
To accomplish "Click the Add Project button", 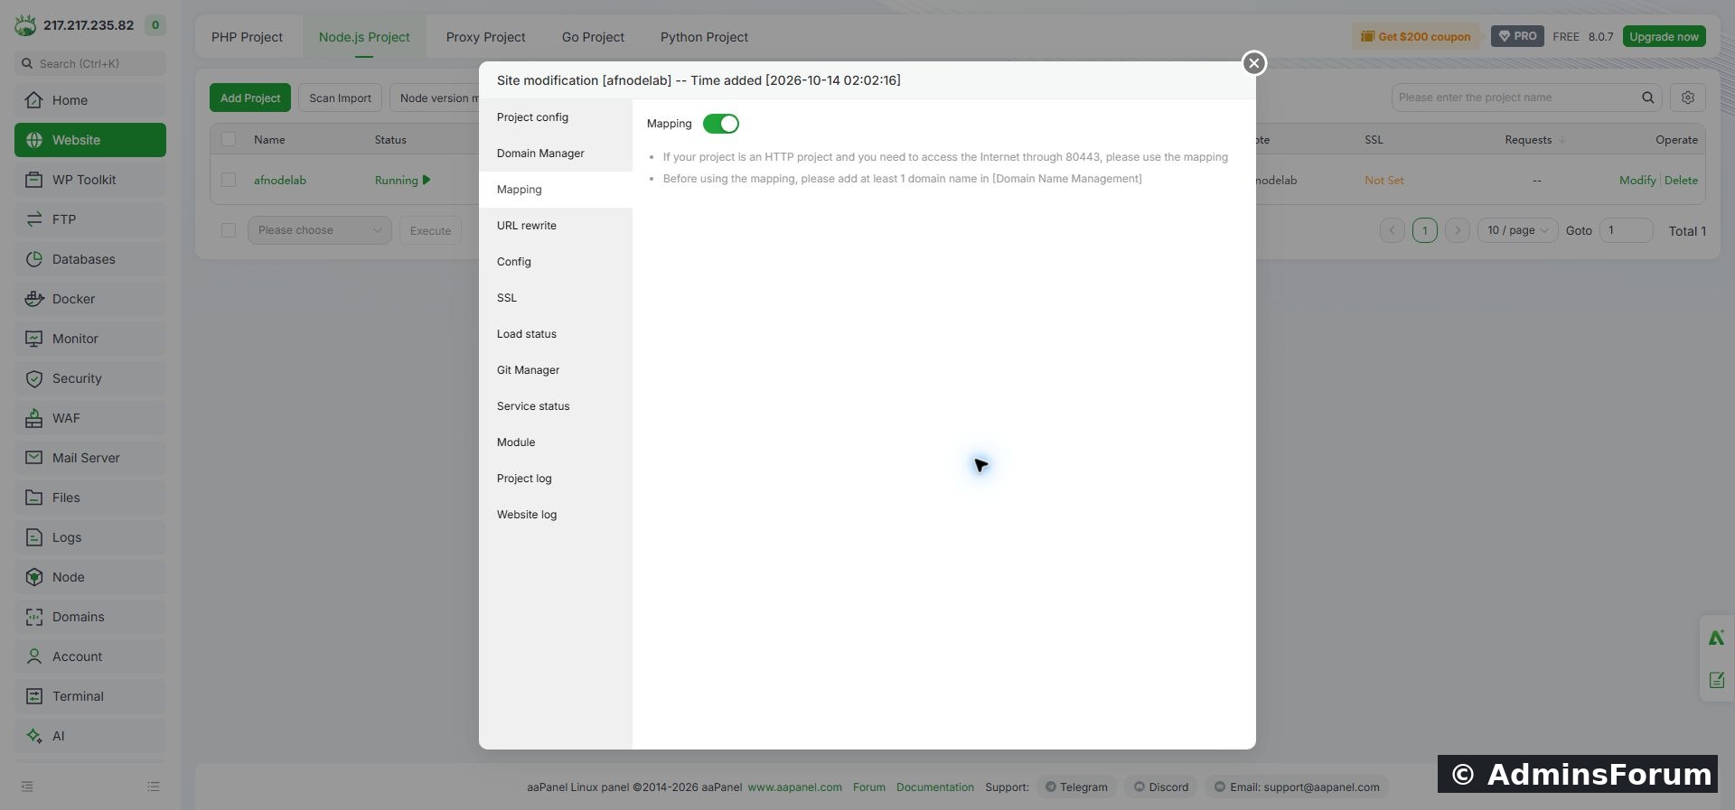I will point(250,98).
